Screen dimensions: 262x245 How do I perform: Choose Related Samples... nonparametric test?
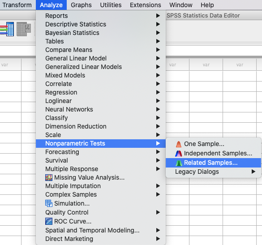click(213, 163)
